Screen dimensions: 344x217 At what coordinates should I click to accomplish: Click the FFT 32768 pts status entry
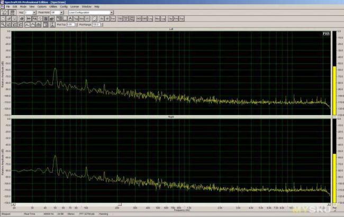click(87, 214)
